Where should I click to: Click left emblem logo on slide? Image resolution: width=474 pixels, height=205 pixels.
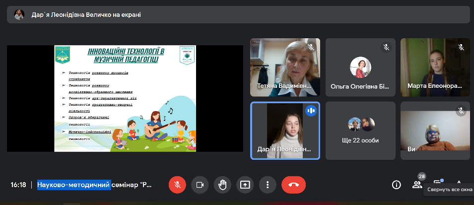point(63,55)
